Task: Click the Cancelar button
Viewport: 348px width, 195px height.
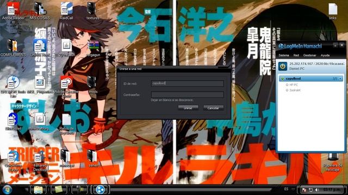Action: (213, 108)
